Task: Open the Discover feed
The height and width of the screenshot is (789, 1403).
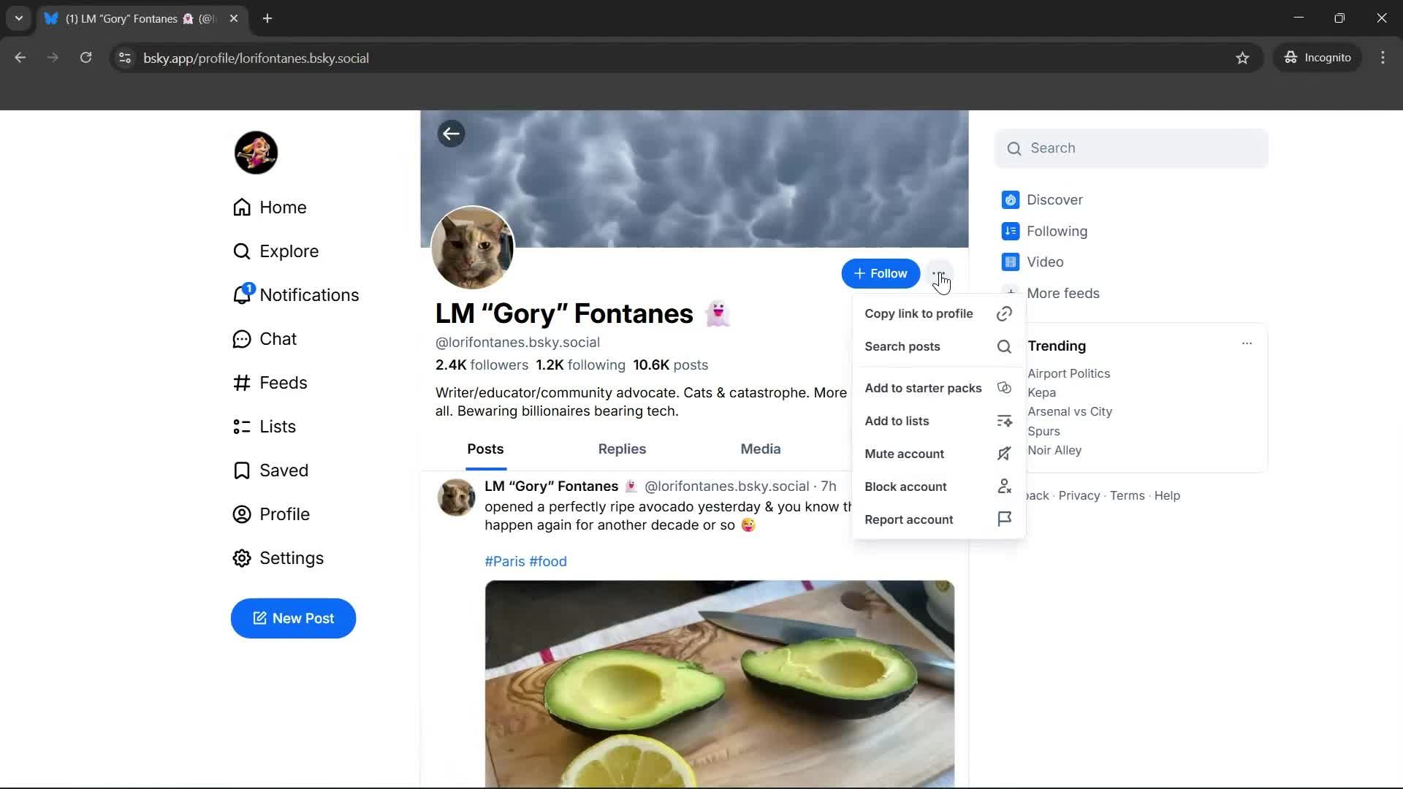Action: pos(1054,199)
